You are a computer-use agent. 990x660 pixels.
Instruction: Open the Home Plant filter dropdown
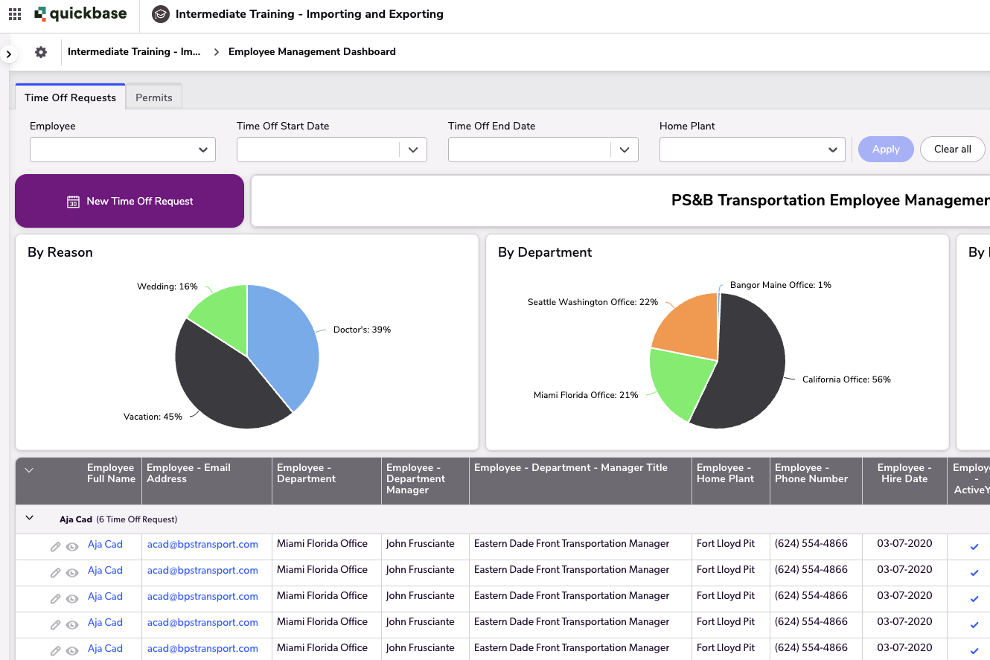pyautogui.click(x=752, y=150)
